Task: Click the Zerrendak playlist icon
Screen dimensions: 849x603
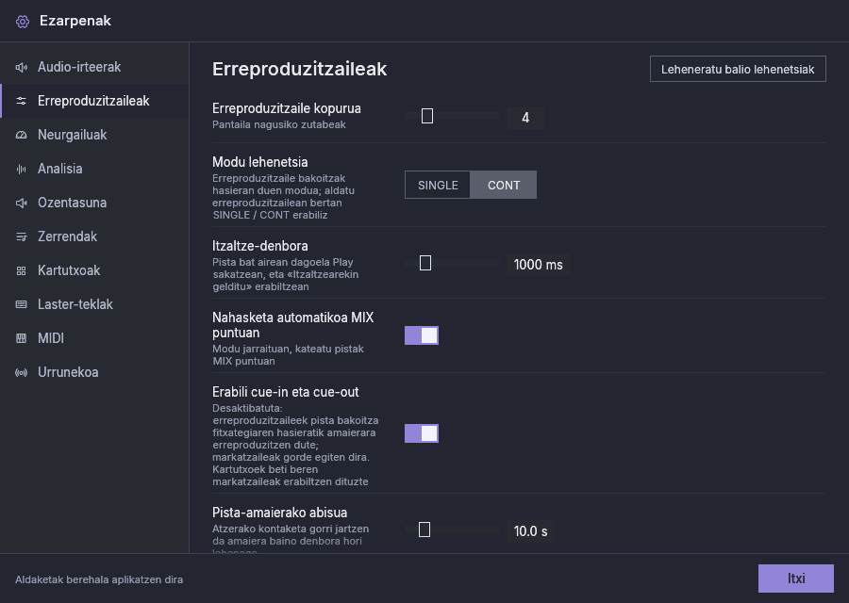Action: [21, 236]
